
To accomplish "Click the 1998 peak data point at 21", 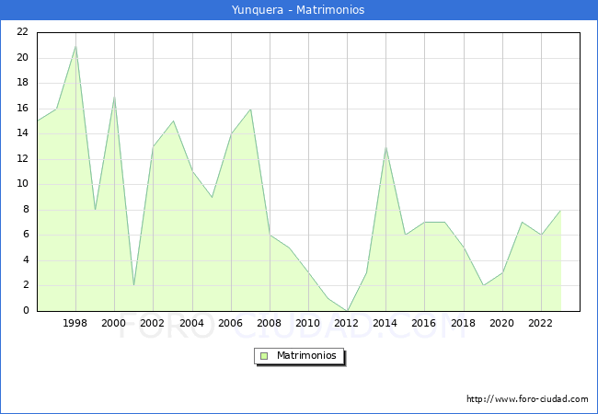I will [x=75, y=46].
